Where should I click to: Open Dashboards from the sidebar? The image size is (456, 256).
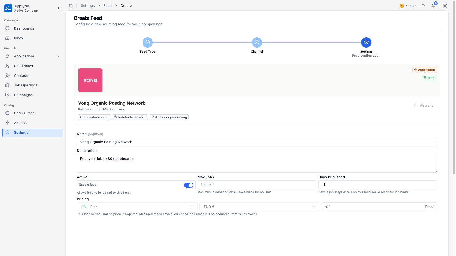tap(32, 28)
